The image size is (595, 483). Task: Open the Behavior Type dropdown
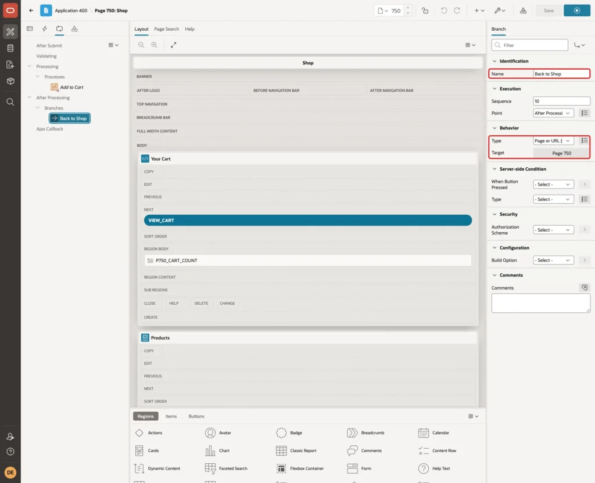click(553, 140)
